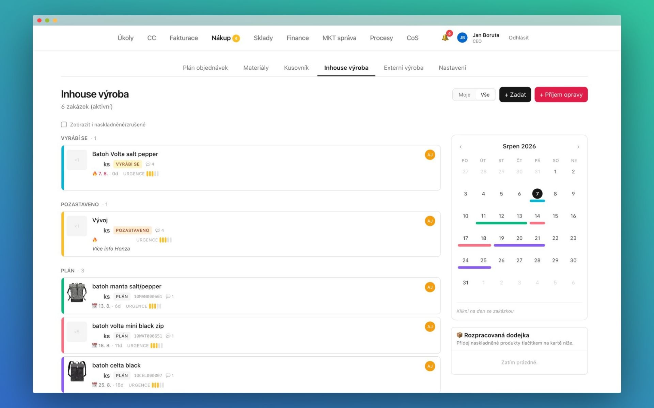This screenshot has width=654, height=408.
Task: Go to previous month in calendar
Action: pos(461,147)
